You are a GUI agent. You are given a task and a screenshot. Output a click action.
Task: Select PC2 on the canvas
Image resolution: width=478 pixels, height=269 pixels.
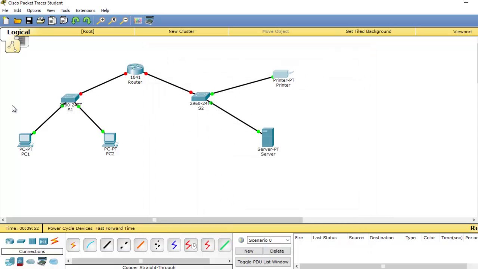(110, 140)
